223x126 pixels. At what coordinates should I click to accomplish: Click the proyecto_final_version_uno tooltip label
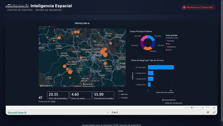(17, 7)
